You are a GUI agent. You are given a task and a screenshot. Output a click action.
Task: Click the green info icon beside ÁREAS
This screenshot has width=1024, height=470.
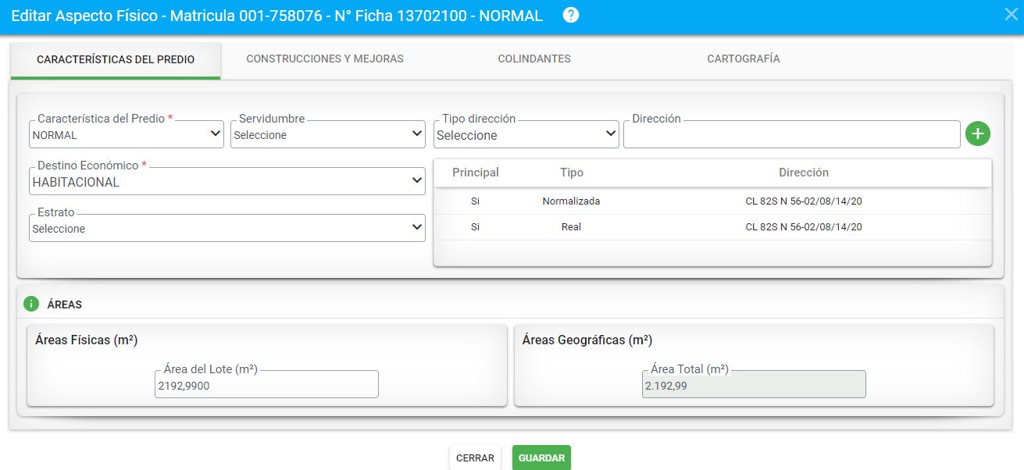[x=31, y=304]
